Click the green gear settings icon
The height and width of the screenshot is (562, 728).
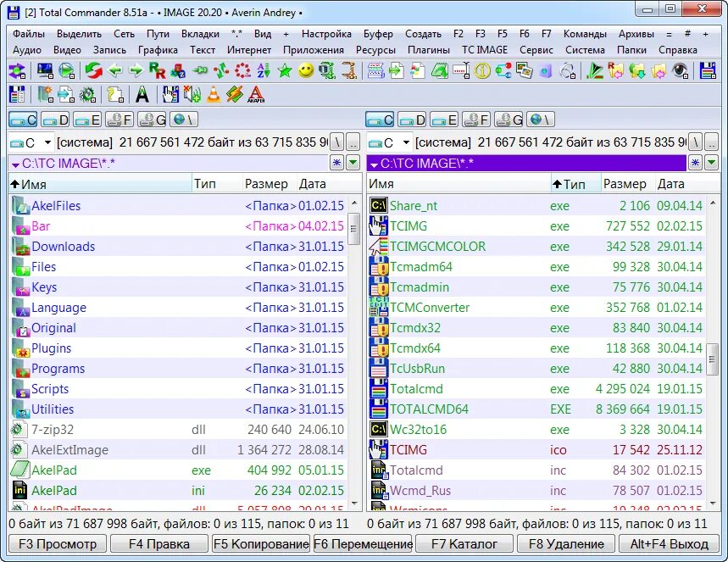86,94
